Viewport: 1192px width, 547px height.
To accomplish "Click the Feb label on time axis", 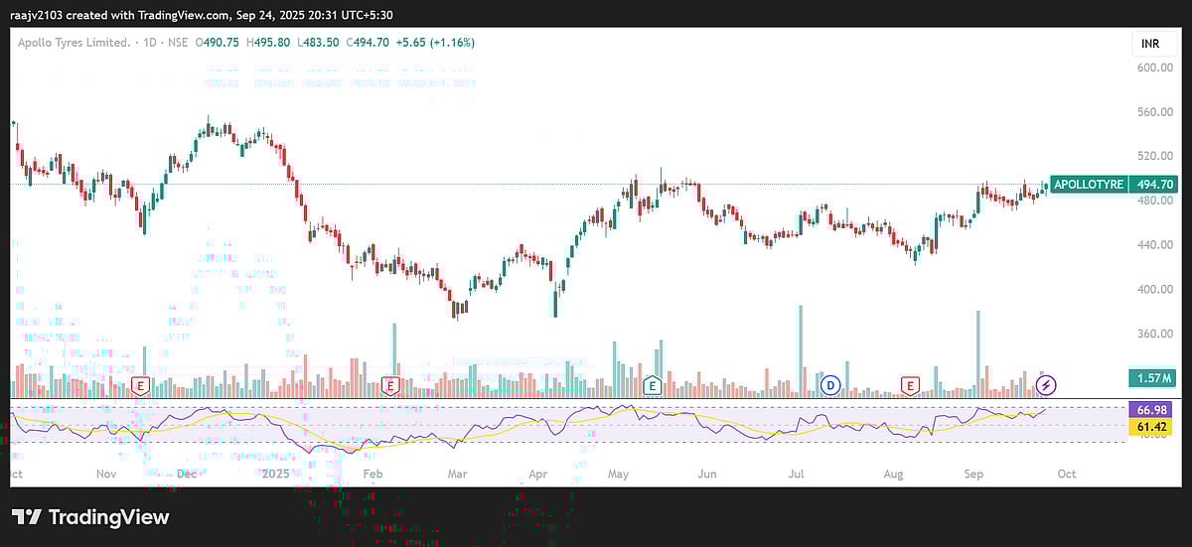I will point(372,475).
